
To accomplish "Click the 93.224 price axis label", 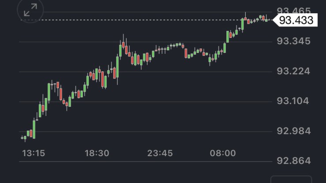I will click(293, 71).
